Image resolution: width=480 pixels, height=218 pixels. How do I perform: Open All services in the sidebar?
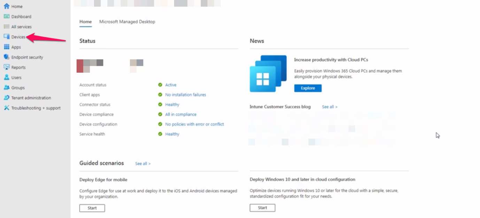click(22, 27)
